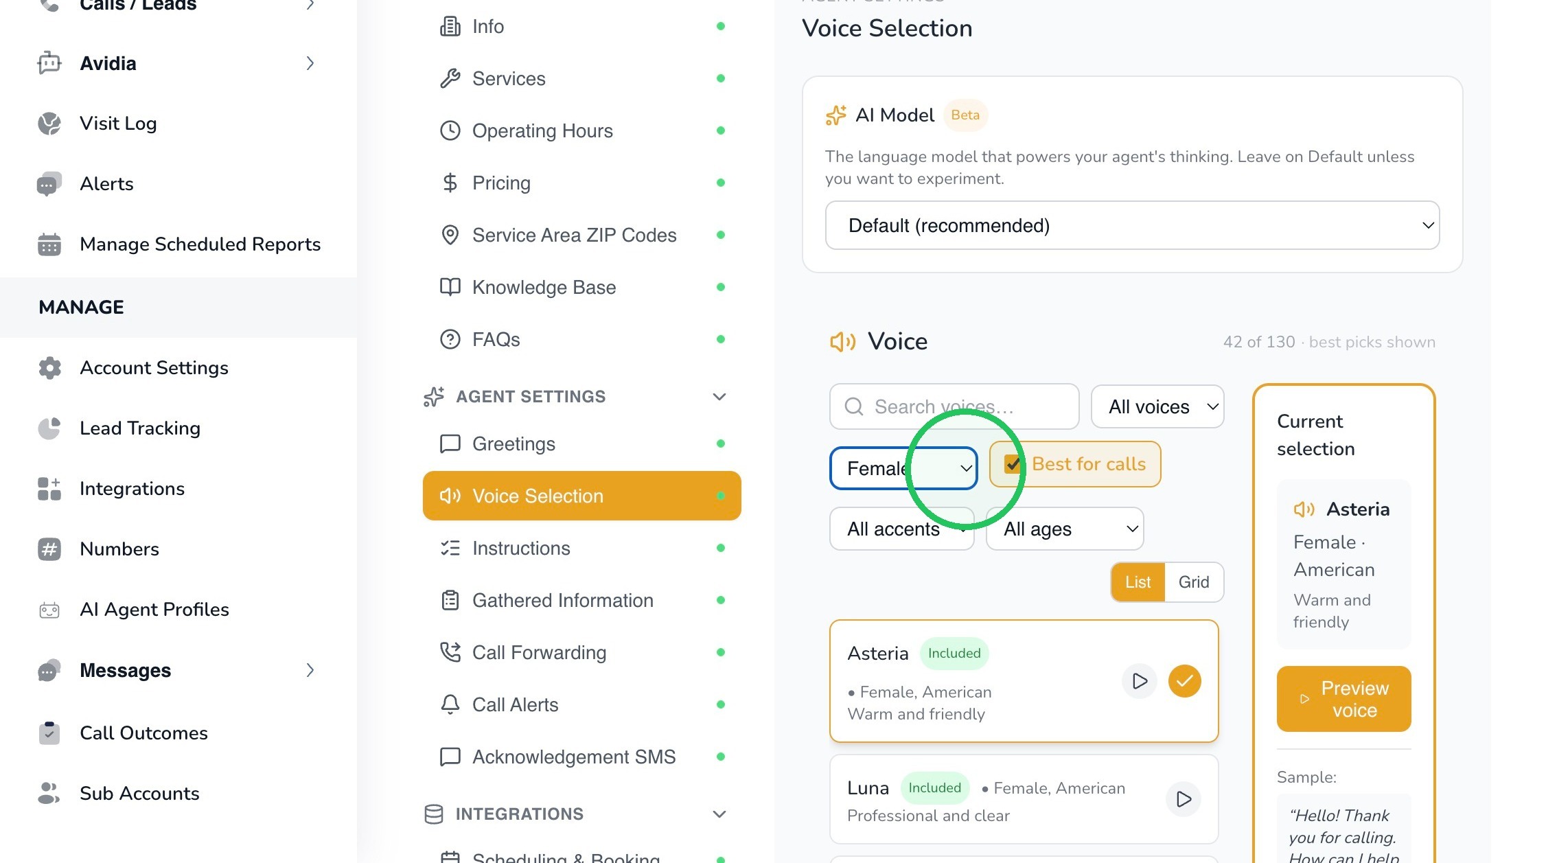Collapse the Integrations section in the settings list
Screen dimensions: 1546x863
coord(719,814)
